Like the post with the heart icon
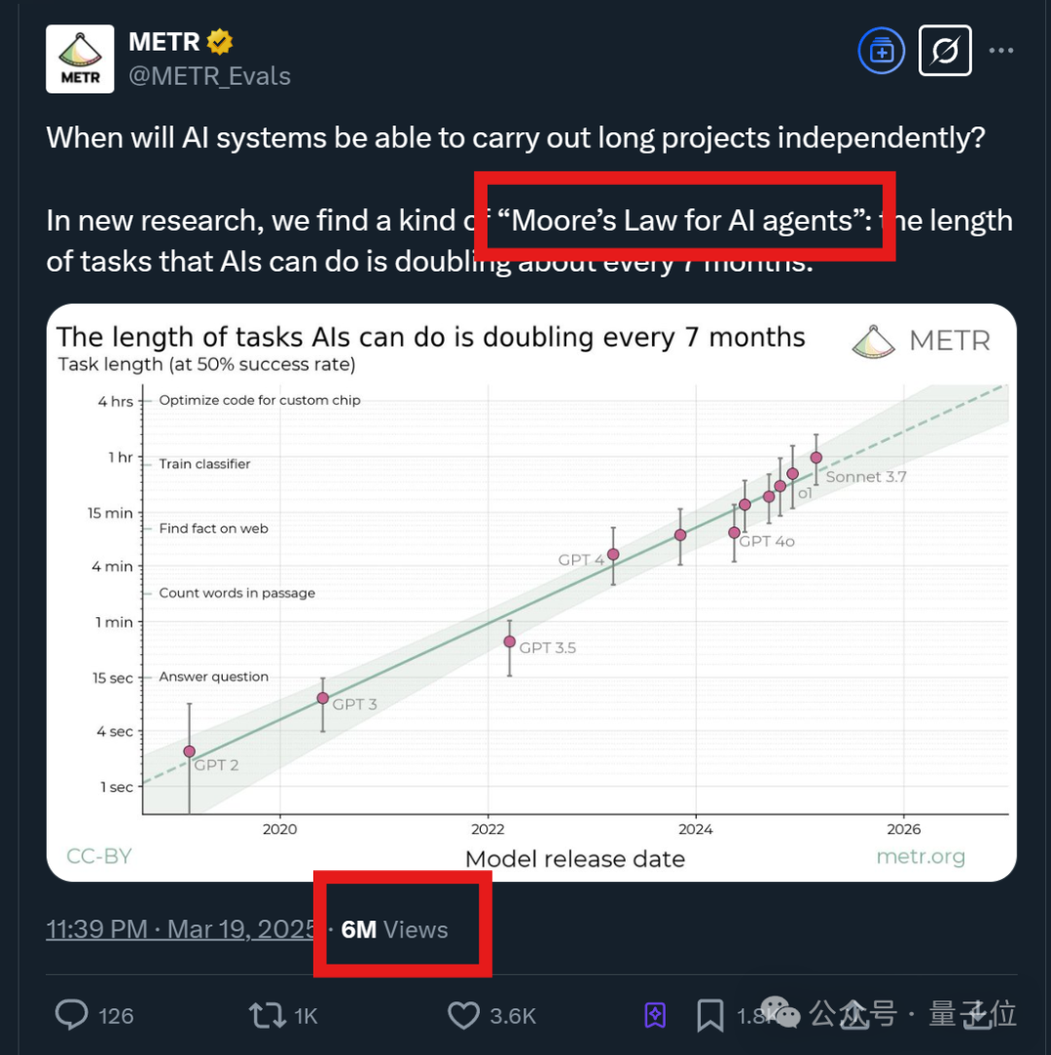Viewport: 1051px width, 1055px height. pyautogui.click(x=463, y=1015)
